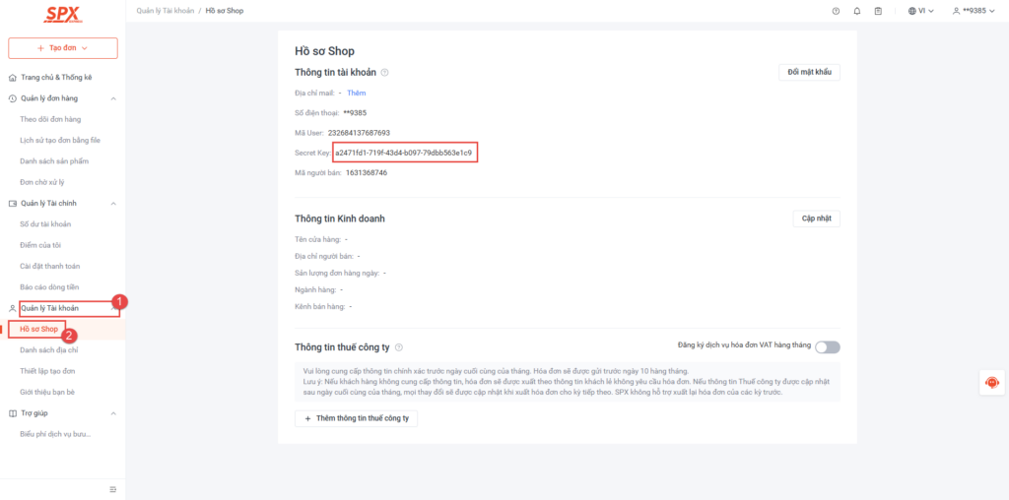1009x500 pixels.
Task: Click the Mã người bán value 1631368746
Action: click(367, 173)
